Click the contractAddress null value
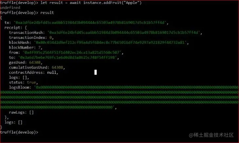Screen dimensions: 239x143 pyautogui.click(x=52, y=72)
